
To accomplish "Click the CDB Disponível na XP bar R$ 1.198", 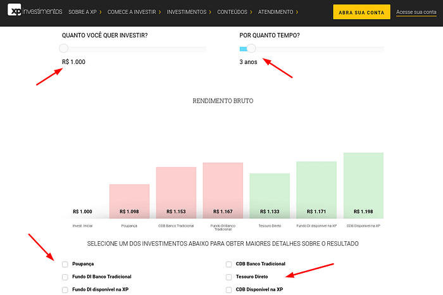I will click(x=364, y=185).
